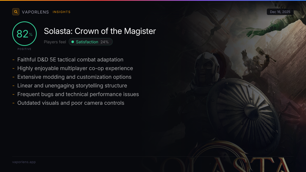The height and width of the screenshot is (172, 306).
Task: Click the Satisfaction emotion pill
Action: 91,42
